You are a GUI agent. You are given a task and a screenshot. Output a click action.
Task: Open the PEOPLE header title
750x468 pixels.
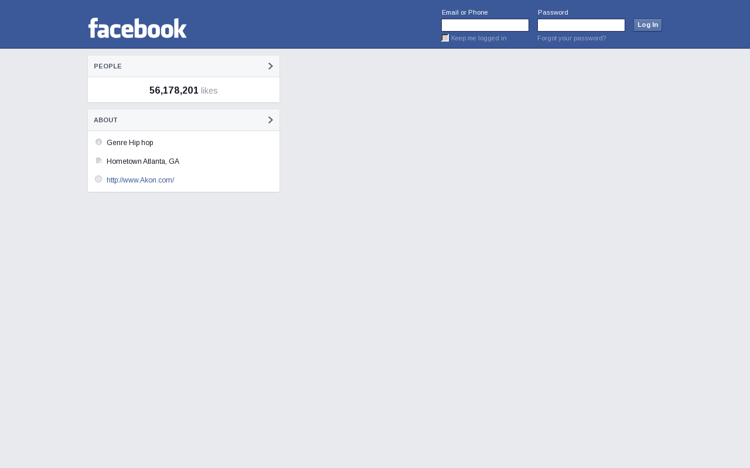(108, 66)
